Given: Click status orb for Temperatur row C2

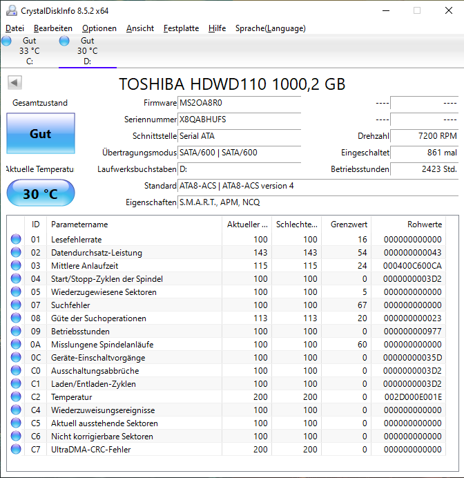Looking at the screenshot, I should tap(16, 396).
